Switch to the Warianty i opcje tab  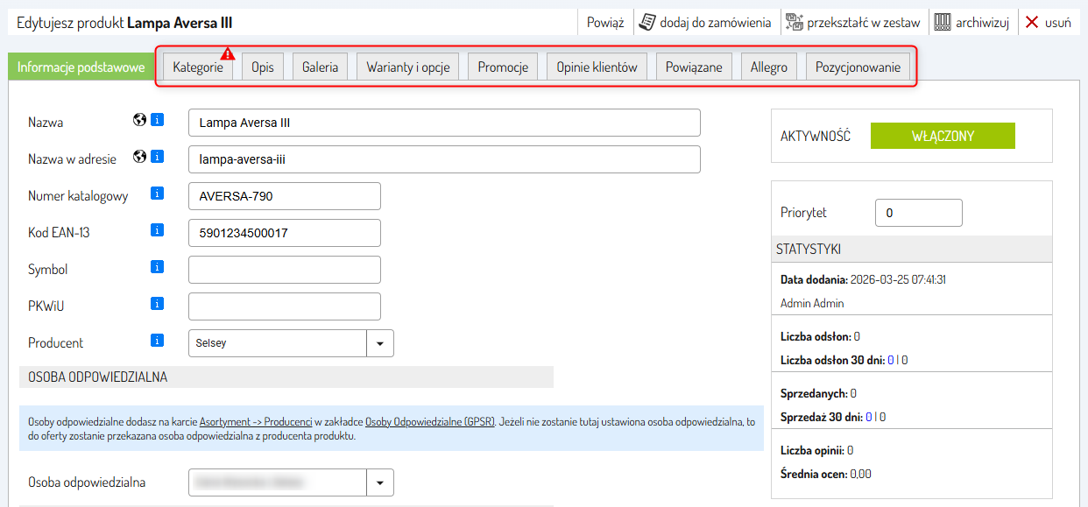click(x=407, y=67)
